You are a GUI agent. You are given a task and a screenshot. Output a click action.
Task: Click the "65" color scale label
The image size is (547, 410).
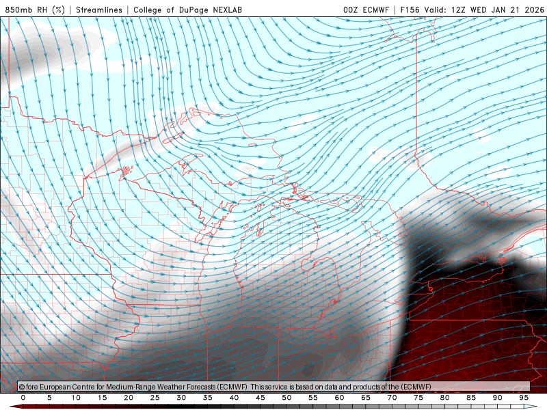[x=366, y=398]
